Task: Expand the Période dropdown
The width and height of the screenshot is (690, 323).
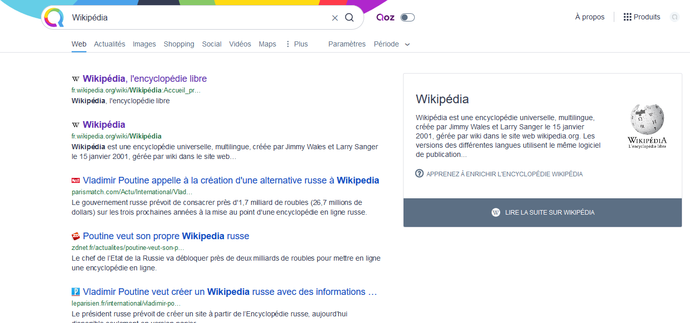Action: tap(392, 44)
